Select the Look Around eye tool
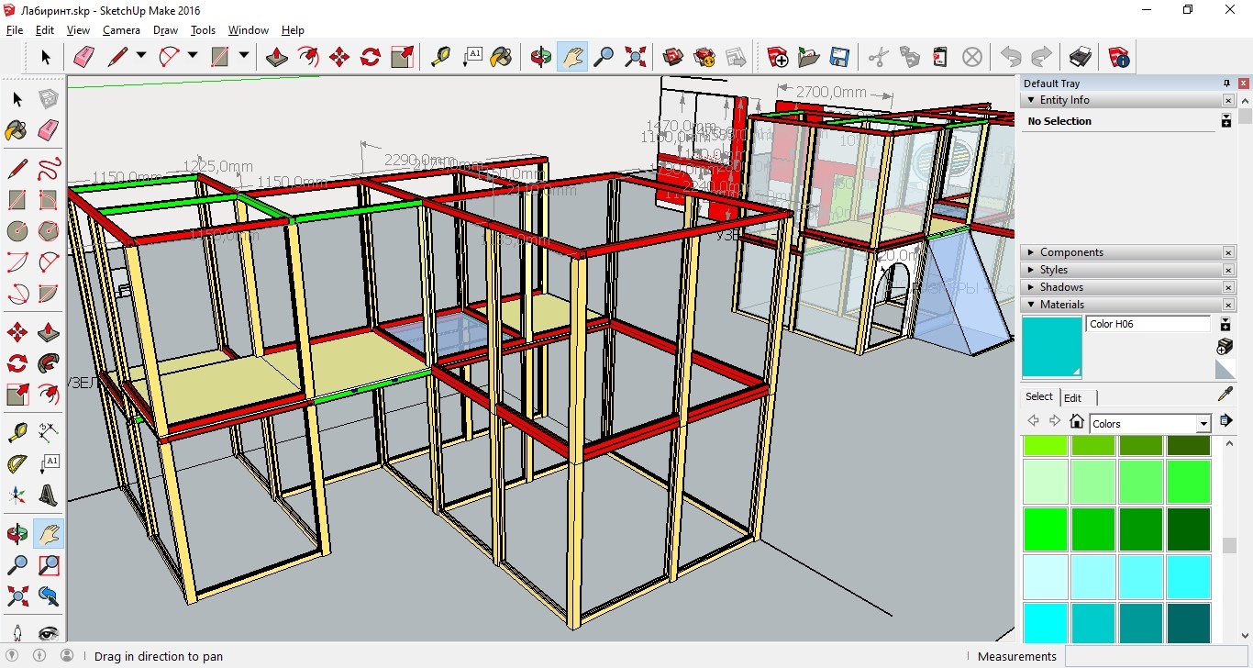This screenshot has width=1253, height=668. click(49, 632)
